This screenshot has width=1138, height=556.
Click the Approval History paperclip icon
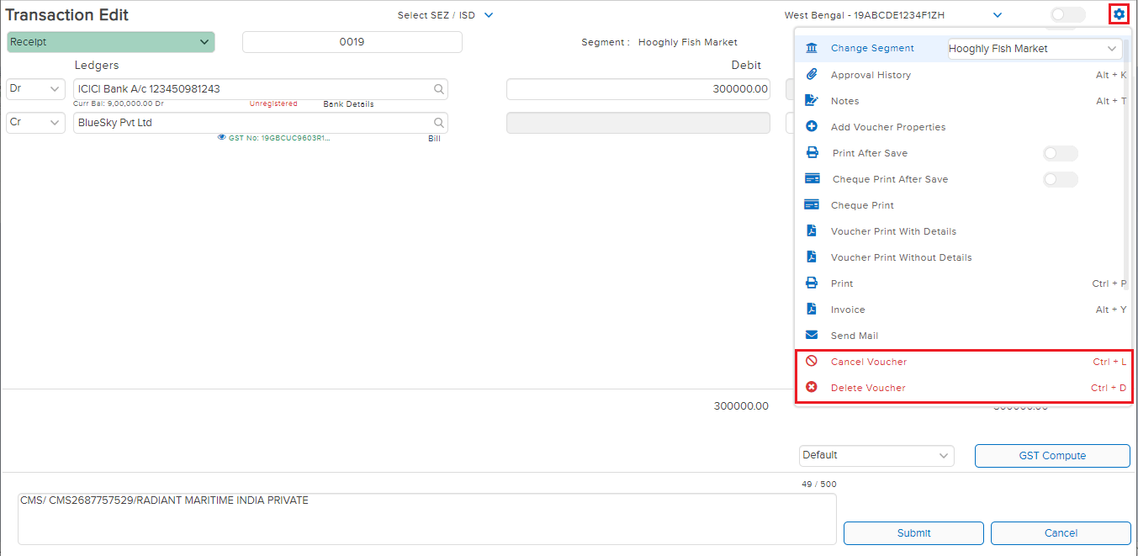tap(812, 75)
